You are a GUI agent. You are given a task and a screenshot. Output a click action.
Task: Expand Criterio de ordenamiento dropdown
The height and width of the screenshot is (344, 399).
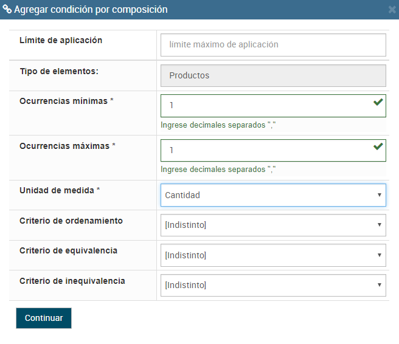click(273, 225)
